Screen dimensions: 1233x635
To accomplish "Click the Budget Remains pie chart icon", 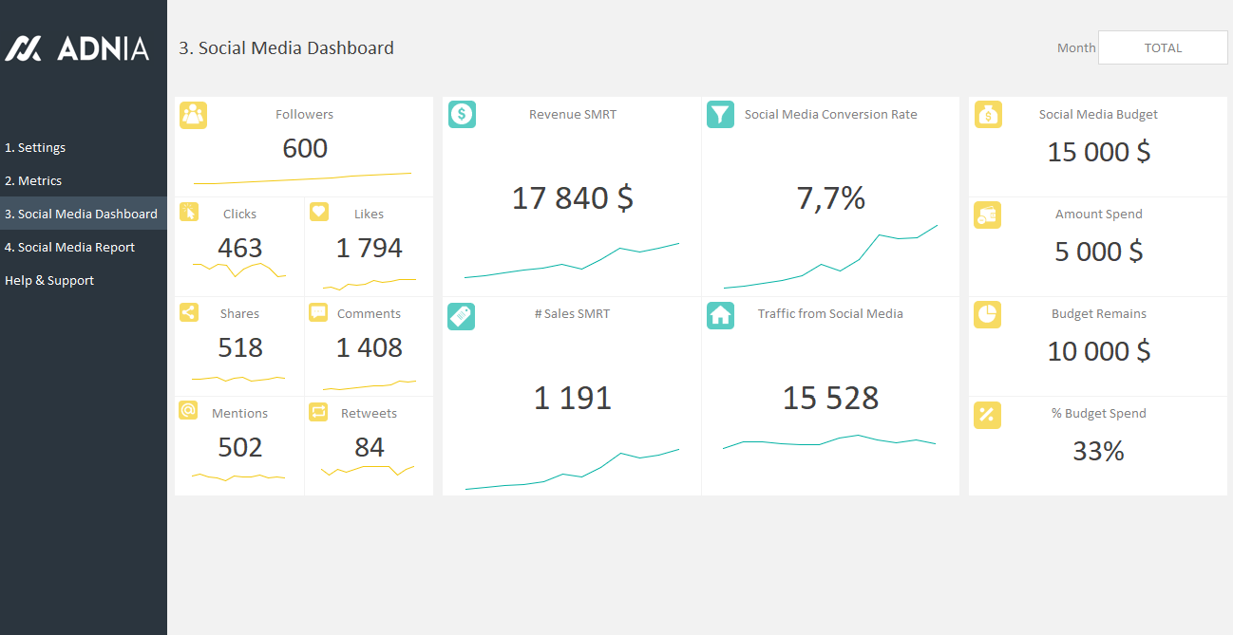I will click(987, 315).
